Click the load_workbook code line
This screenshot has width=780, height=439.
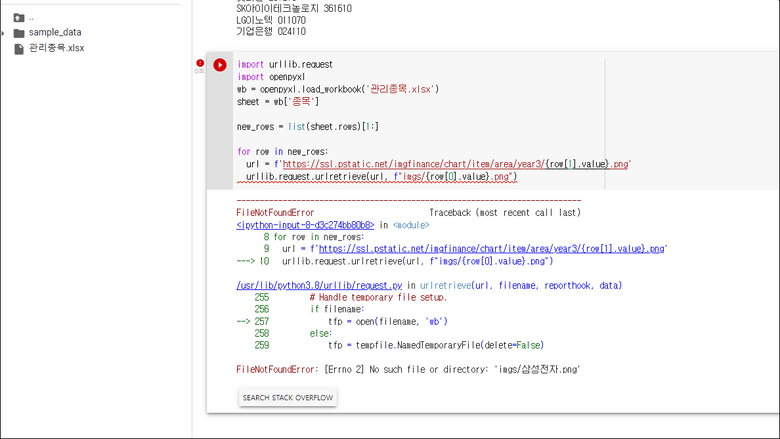[337, 89]
